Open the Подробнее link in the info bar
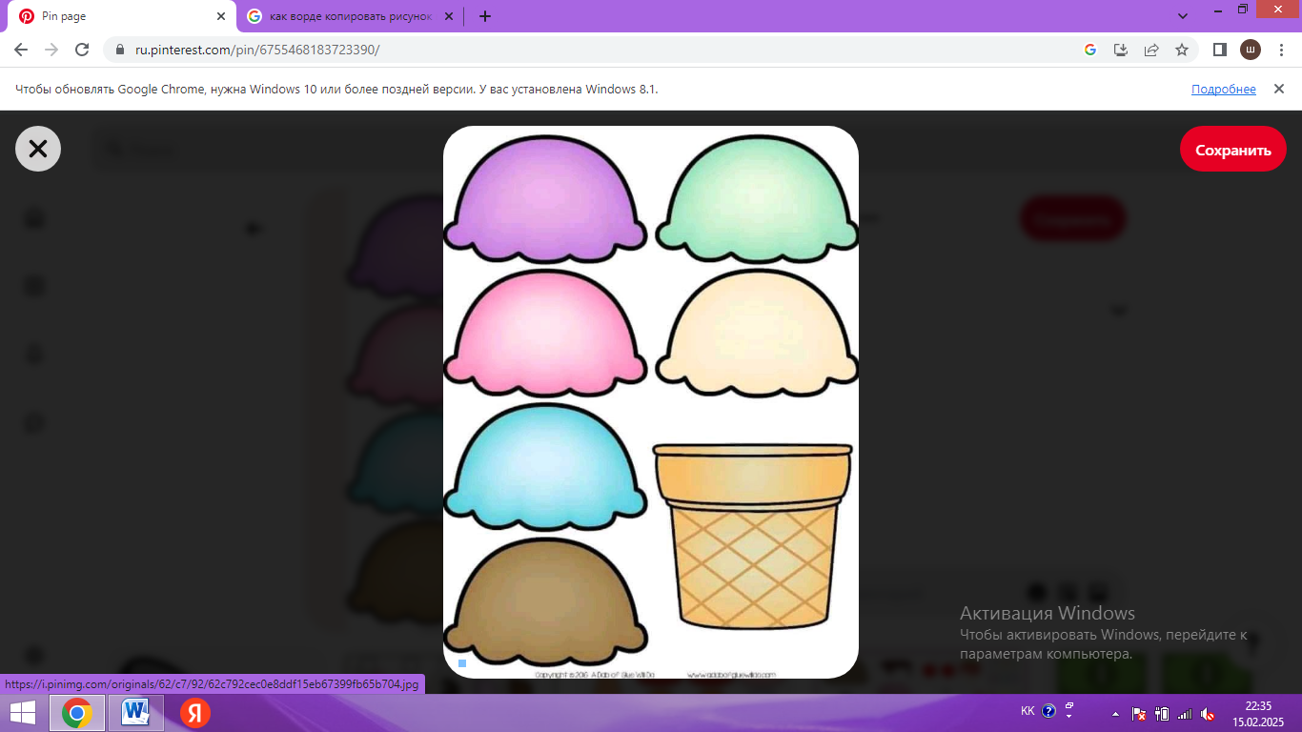1302x732 pixels. (x=1223, y=89)
